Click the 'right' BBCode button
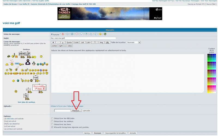Viewport: 218px width, 136px height. 60,46
